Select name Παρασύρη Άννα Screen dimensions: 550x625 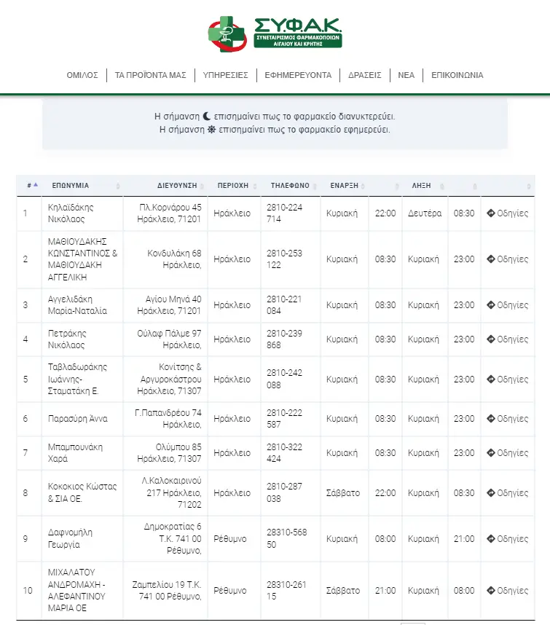click(x=78, y=419)
